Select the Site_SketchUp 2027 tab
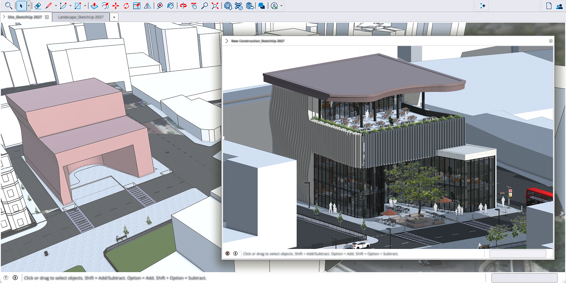The width and height of the screenshot is (566, 283). pos(25,17)
